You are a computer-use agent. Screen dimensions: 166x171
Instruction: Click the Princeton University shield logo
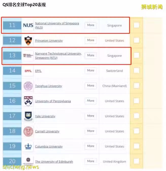pyautogui.click(x=28, y=41)
